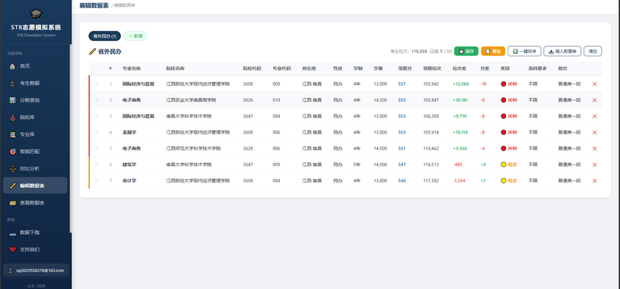Viewport: 620px width, 289px height.
Task: Grab drag handle of row 1
Action: (x=97, y=84)
